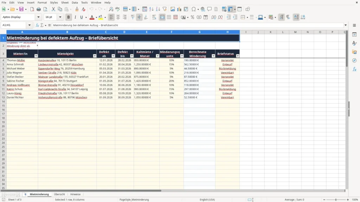Viewport: 360px width, 202px height.
Task: Toggle Italic formatting
Action: click(75, 17)
